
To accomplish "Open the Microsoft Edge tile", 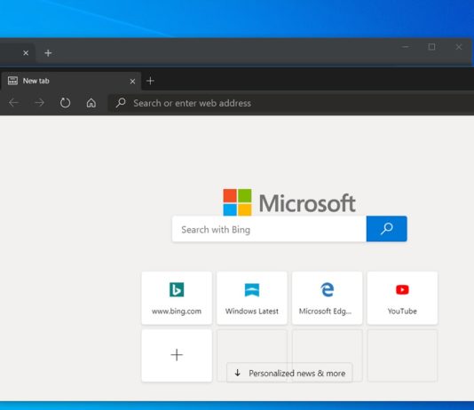I will [327, 298].
